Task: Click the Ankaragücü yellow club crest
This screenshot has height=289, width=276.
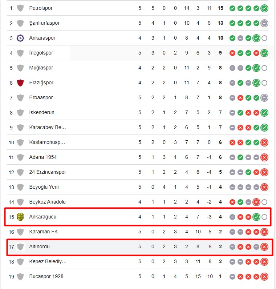Action: 20,217
